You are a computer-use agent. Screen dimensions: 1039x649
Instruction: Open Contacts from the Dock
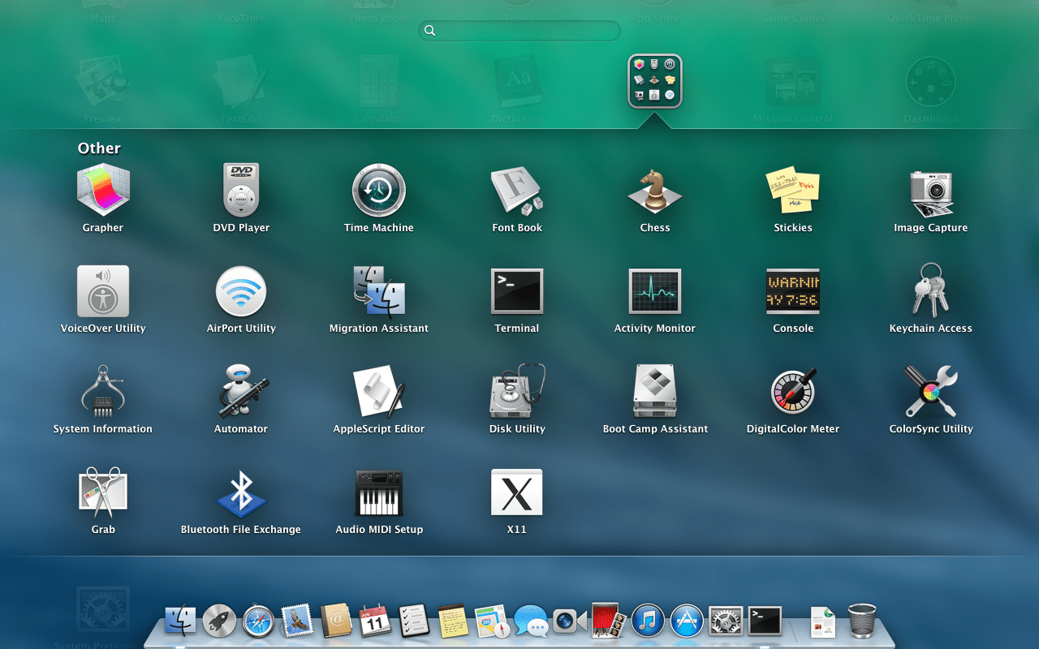(x=336, y=621)
